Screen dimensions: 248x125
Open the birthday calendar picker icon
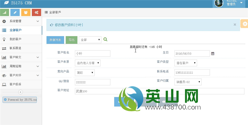pyautogui.click(x=213, y=54)
